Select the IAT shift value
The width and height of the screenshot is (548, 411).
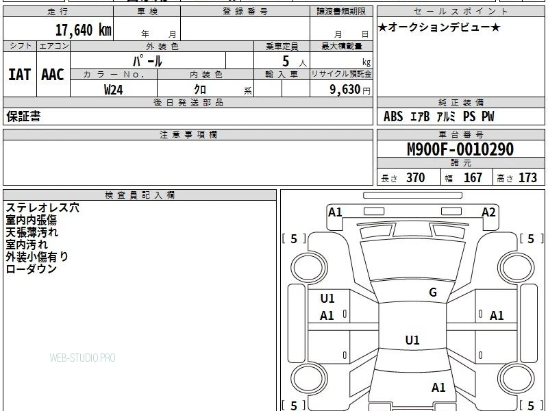tap(20, 75)
